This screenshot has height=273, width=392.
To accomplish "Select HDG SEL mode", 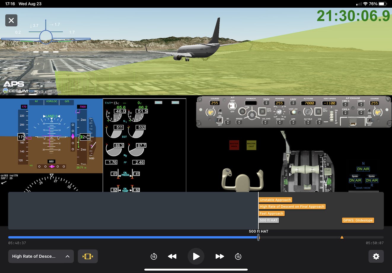I will click(279, 122).
